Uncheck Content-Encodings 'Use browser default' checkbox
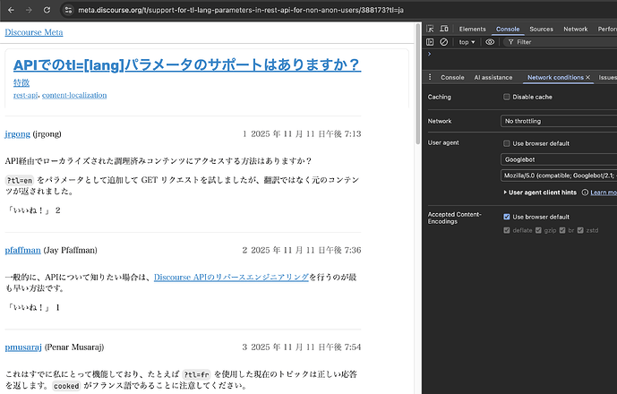617x394 pixels. (x=507, y=217)
